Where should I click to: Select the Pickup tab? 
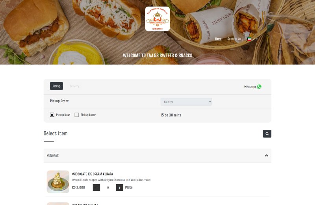coord(56,86)
